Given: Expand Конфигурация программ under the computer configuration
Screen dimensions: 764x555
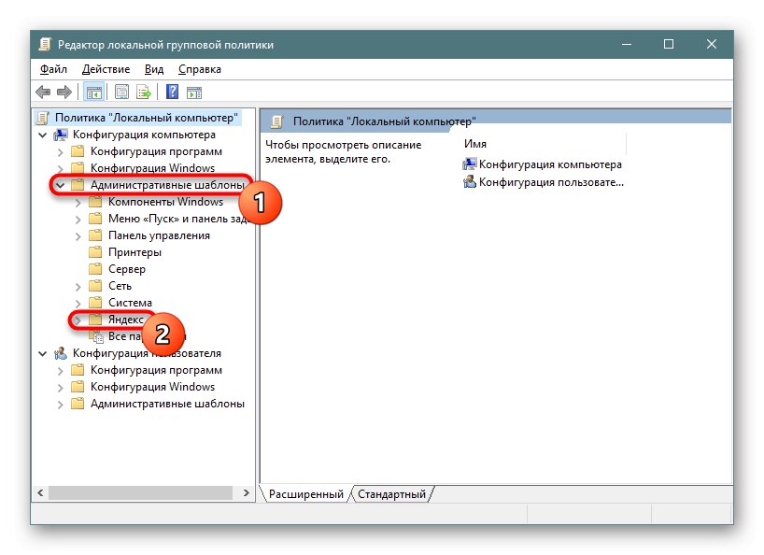Looking at the screenshot, I should point(61,152).
